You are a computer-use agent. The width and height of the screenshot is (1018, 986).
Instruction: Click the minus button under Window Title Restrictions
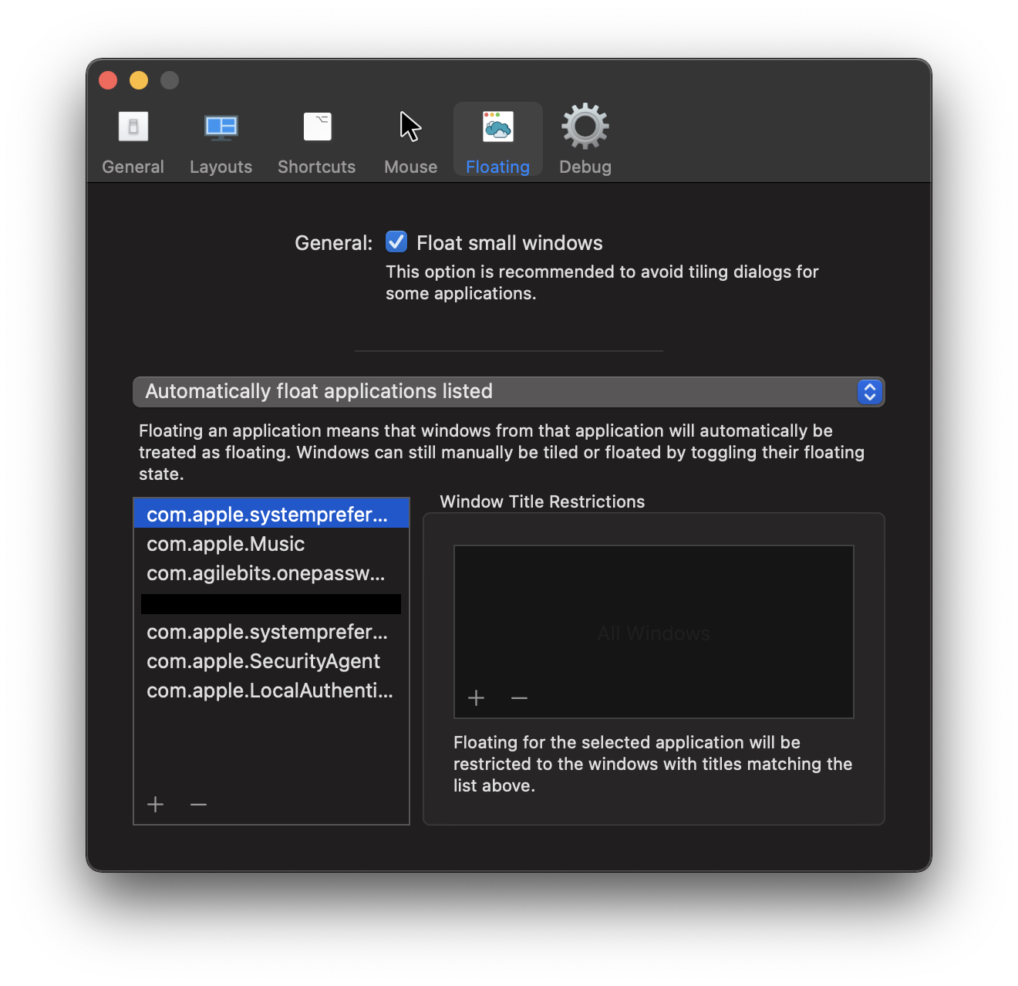tap(519, 697)
